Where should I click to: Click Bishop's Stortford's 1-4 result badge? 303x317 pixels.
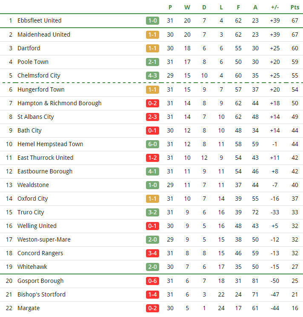pyautogui.click(x=152, y=294)
